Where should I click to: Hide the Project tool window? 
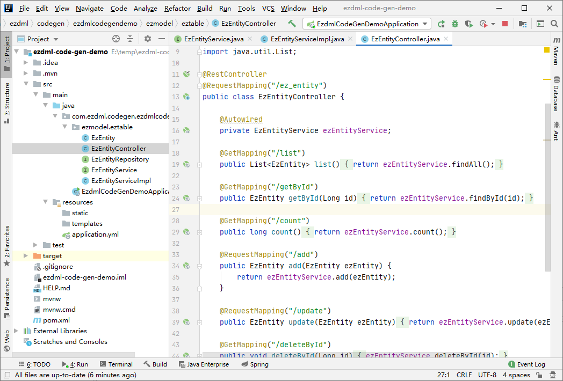162,39
